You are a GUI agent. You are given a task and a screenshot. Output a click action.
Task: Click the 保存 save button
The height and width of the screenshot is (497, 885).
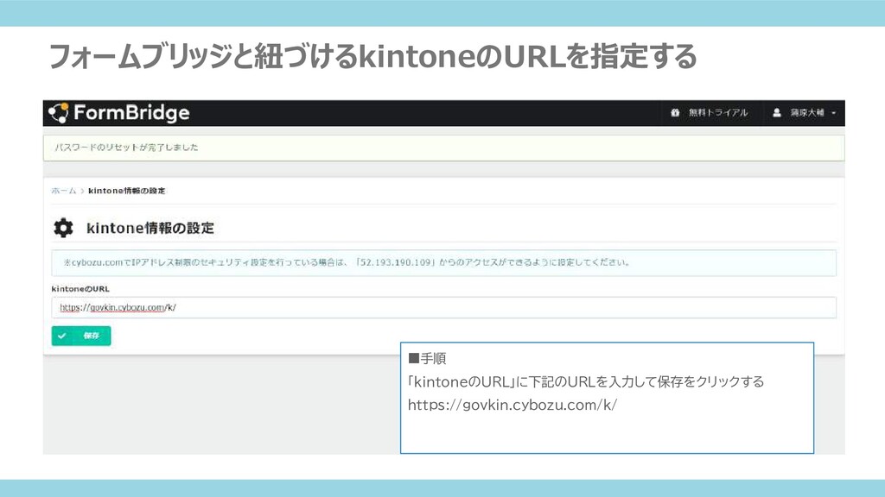pyautogui.click(x=81, y=336)
